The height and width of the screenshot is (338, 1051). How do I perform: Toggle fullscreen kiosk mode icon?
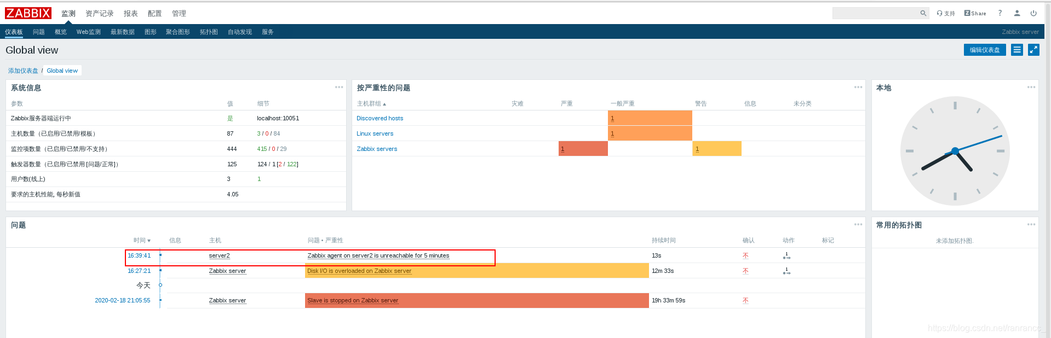tap(1033, 50)
